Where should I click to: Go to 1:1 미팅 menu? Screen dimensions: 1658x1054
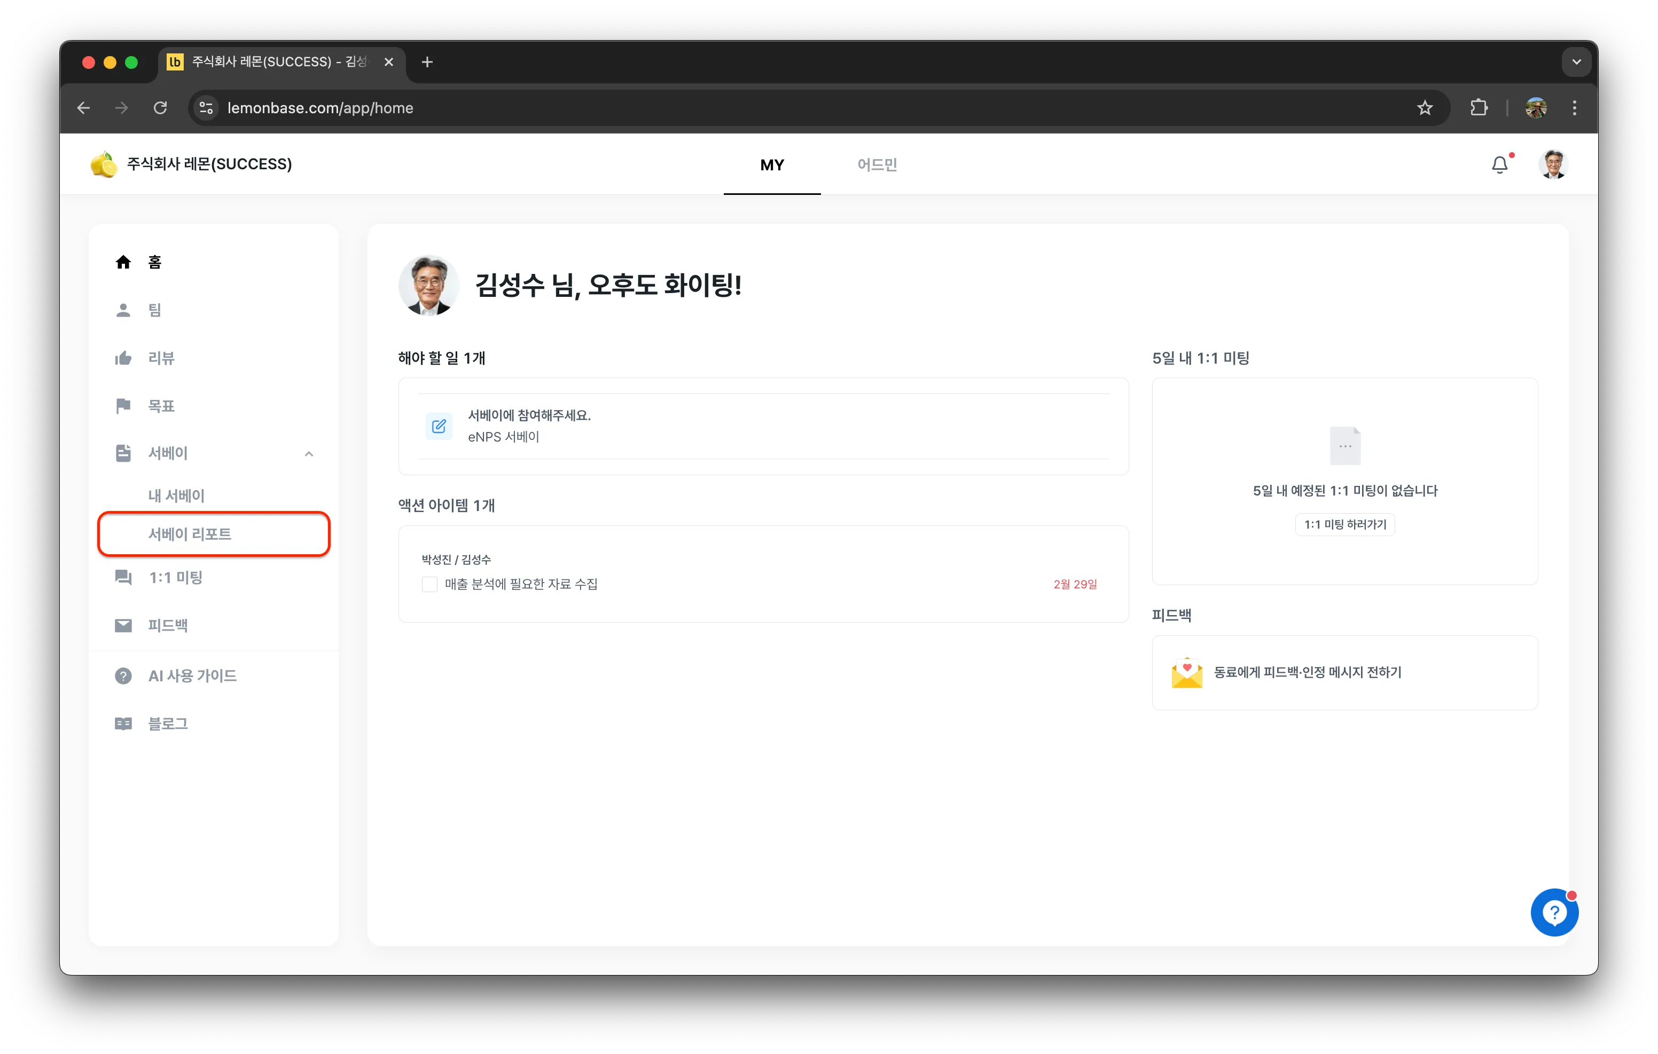pyautogui.click(x=176, y=577)
